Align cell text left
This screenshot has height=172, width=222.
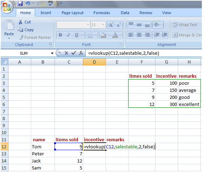[x=131, y=35]
